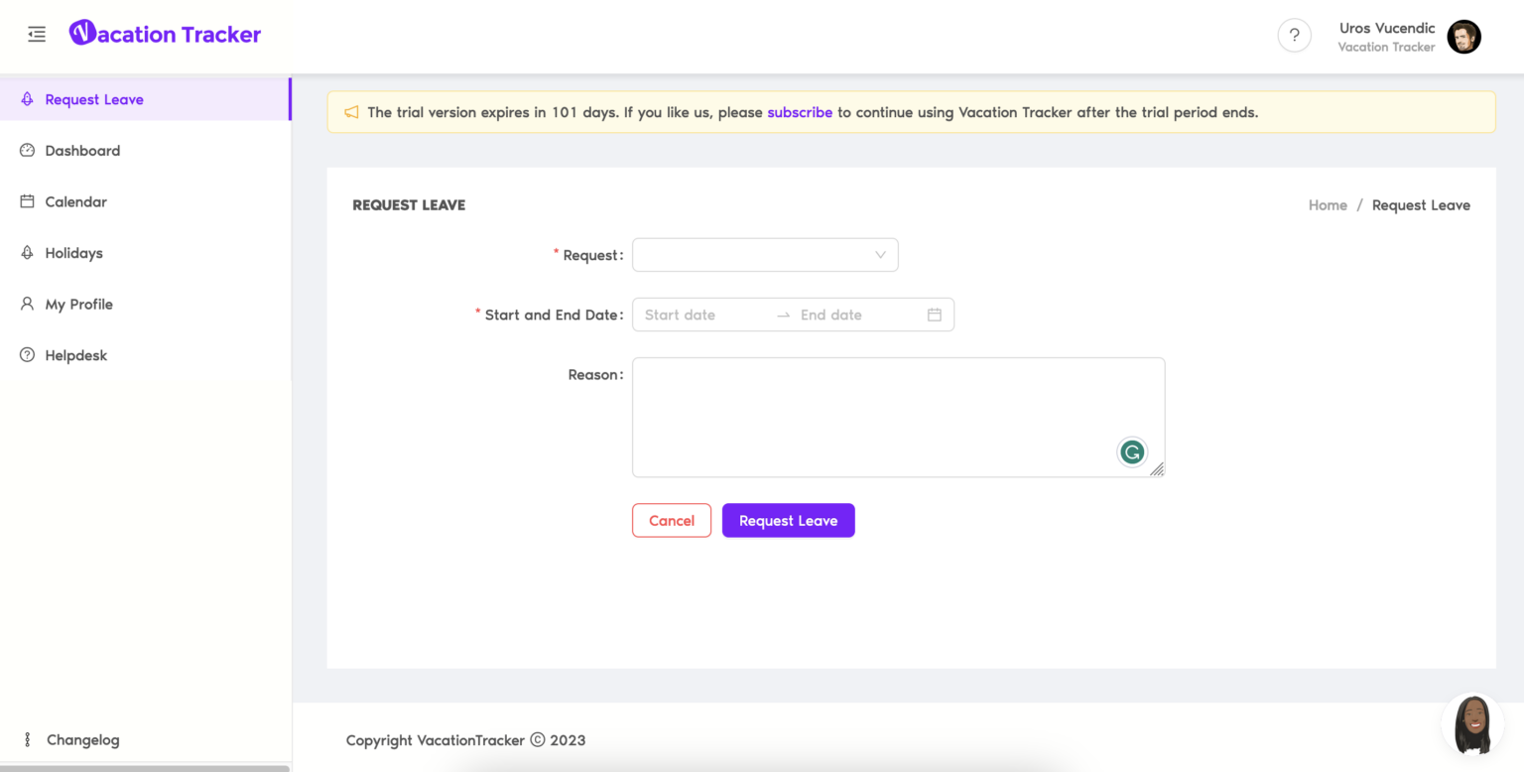Click the Vacation Tracker company text under username
The height and width of the screenshot is (772, 1524).
click(x=1386, y=47)
